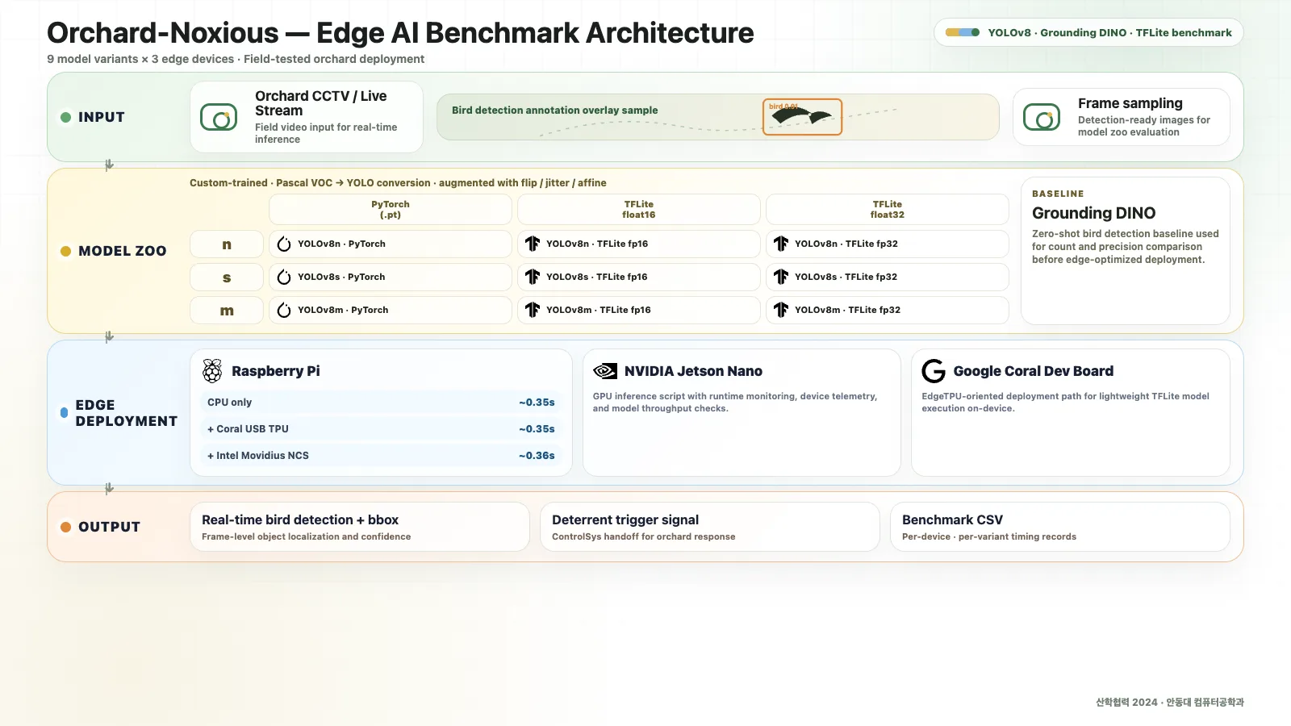
Task: Click 'EdgeTPU-oriented deployment path' description text
Action: point(1065,402)
